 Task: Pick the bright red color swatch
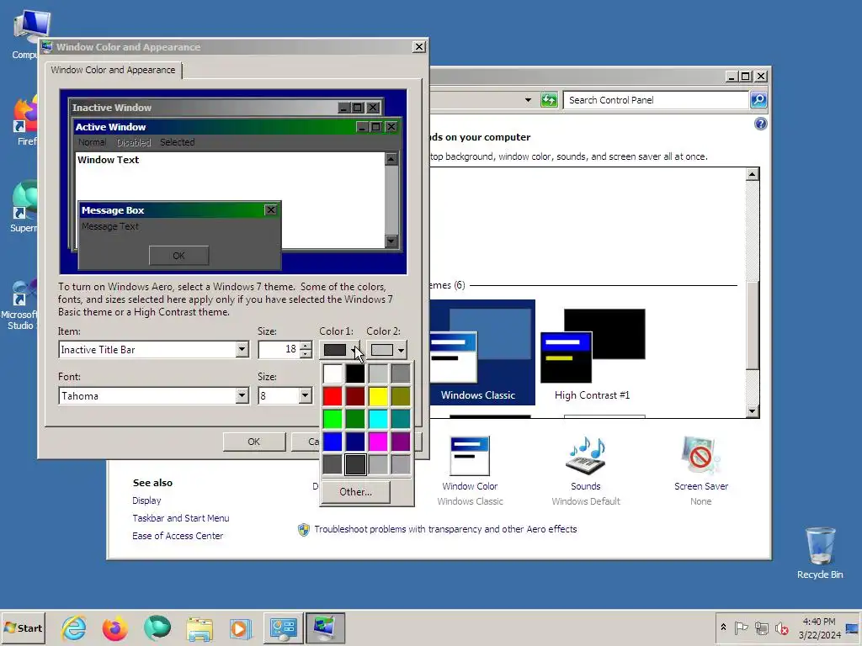point(332,396)
